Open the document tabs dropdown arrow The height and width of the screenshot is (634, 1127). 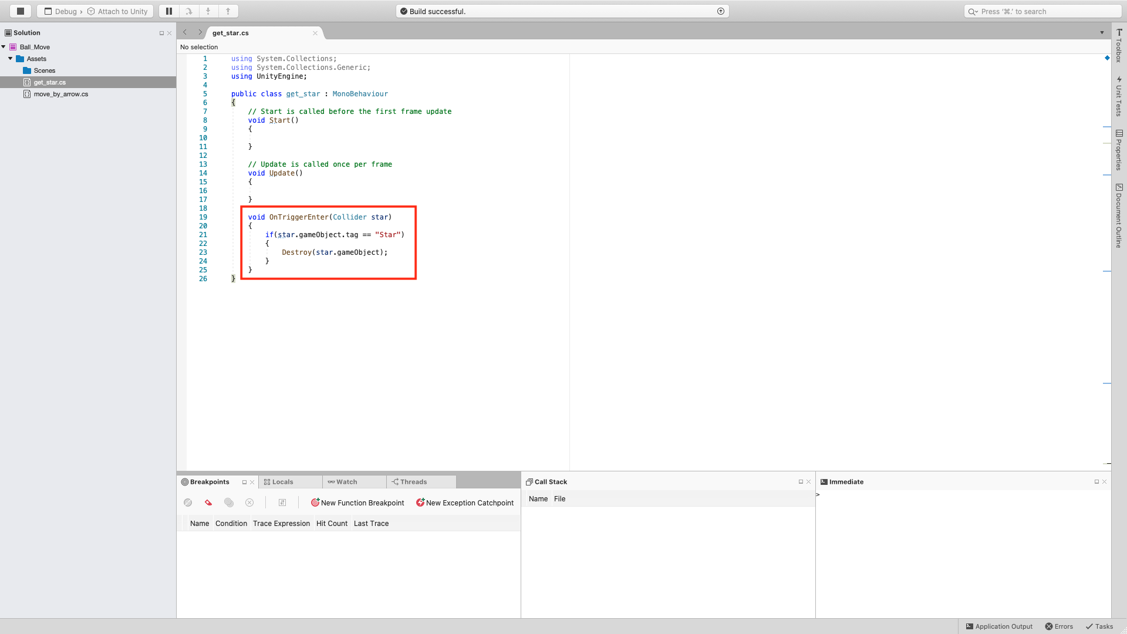(x=1102, y=33)
